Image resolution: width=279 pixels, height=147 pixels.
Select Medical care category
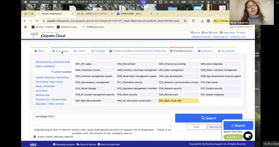click(x=43, y=95)
